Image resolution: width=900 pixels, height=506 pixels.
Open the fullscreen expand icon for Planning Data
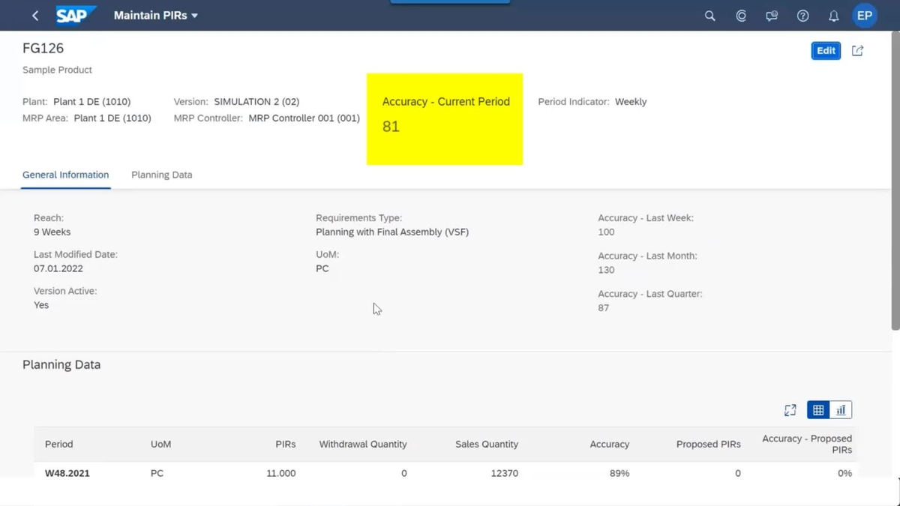point(790,410)
